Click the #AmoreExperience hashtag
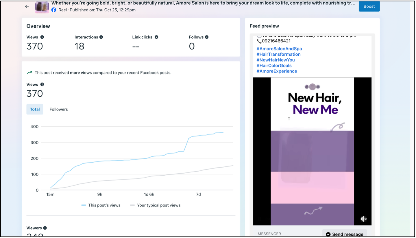The image size is (416, 238). coord(277,71)
